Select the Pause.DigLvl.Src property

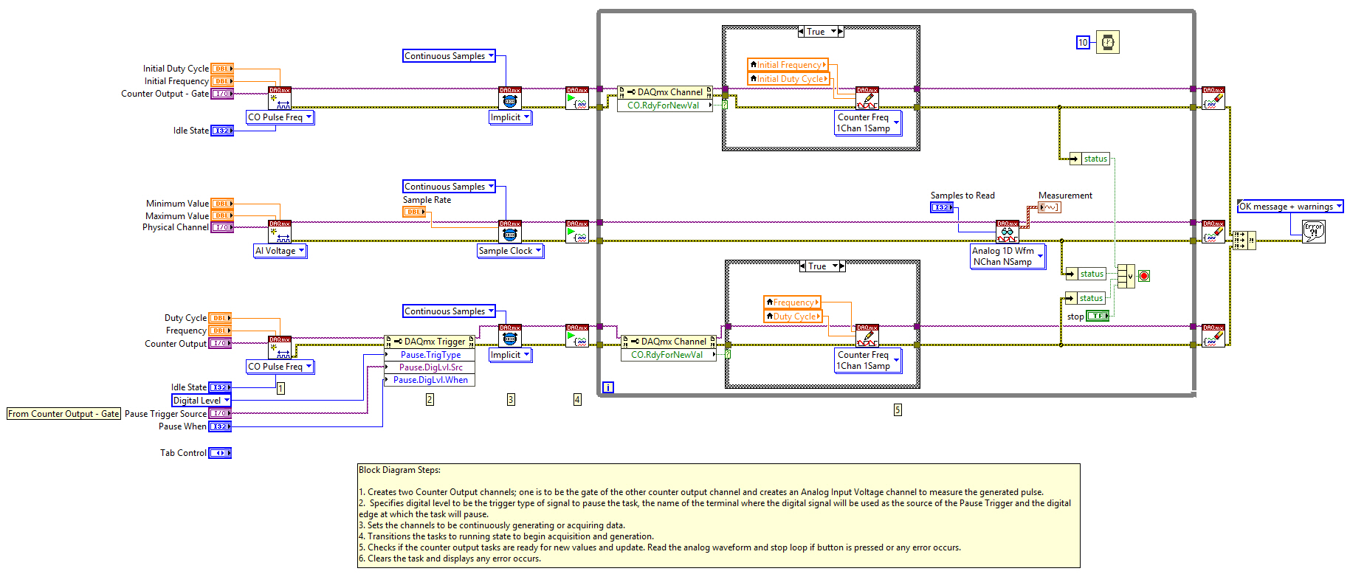coord(430,367)
